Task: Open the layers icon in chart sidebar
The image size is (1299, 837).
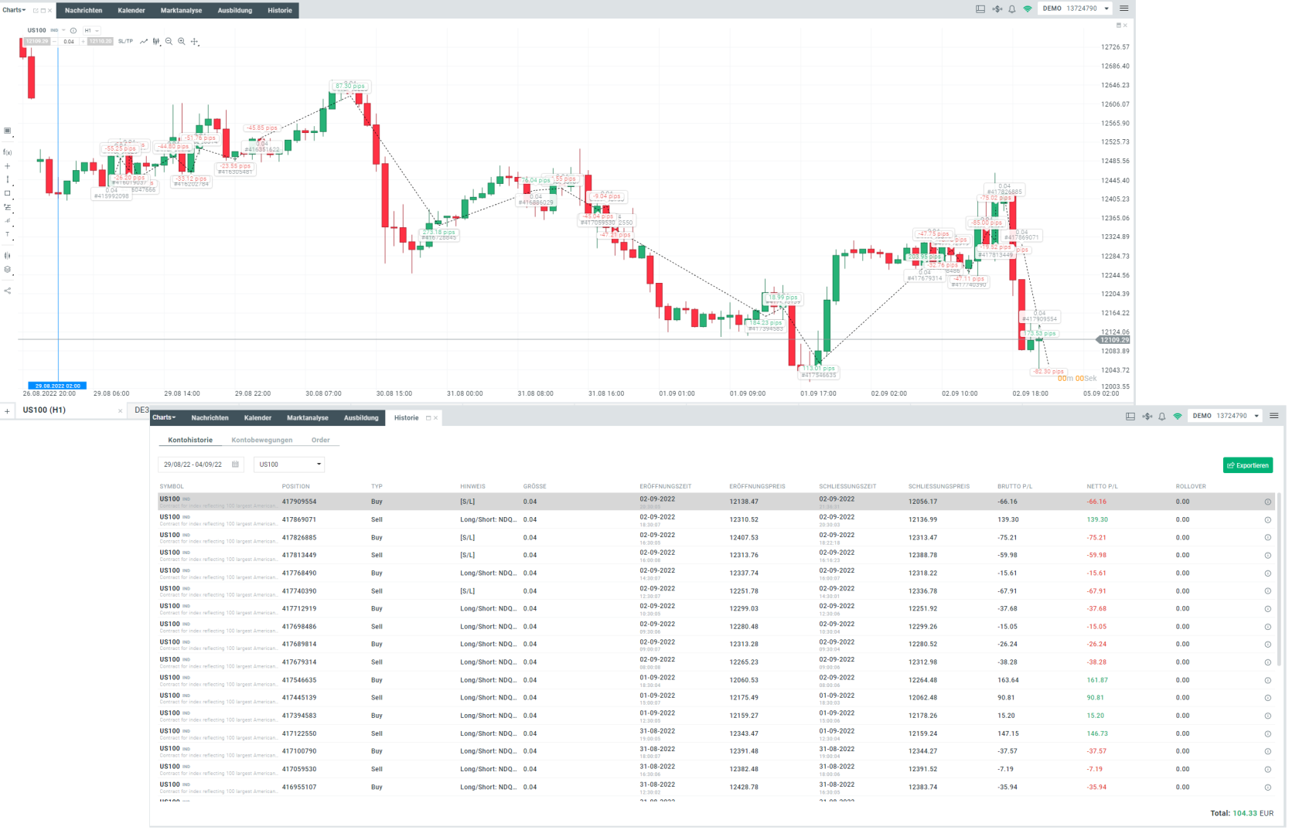Action: tap(8, 270)
